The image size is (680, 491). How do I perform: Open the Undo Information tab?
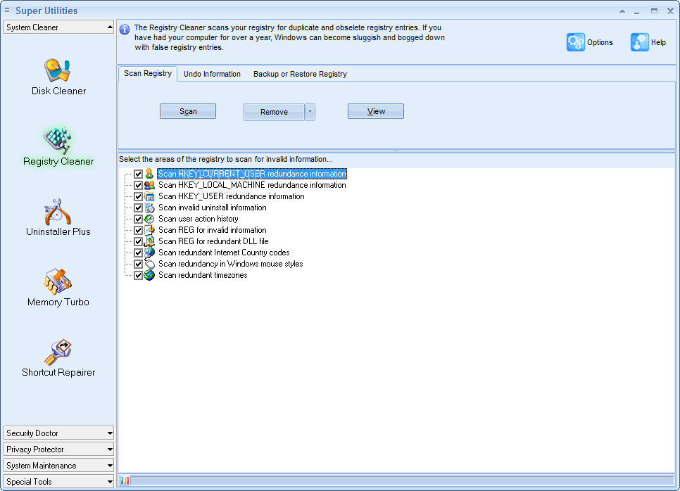212,74
